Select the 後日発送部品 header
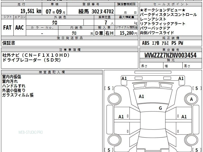Screen dimensions: 203x152 click(x=70, y=38)
